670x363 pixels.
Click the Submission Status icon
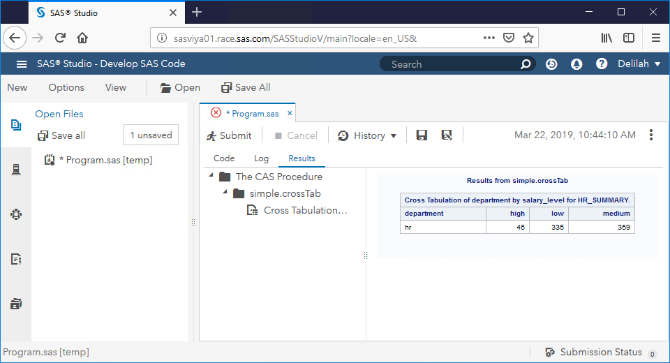pyautogui.click(x=550, y=352)
